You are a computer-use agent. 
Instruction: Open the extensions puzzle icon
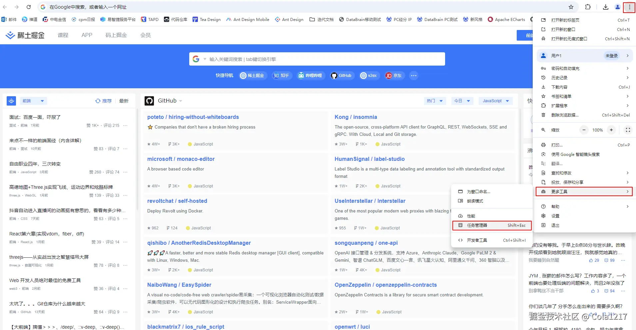click(588, 7)
